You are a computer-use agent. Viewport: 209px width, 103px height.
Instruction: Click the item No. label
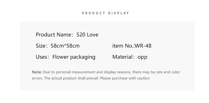coord(124,46)
